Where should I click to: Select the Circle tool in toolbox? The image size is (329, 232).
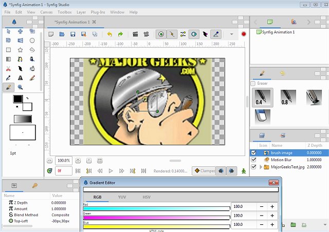32,41
